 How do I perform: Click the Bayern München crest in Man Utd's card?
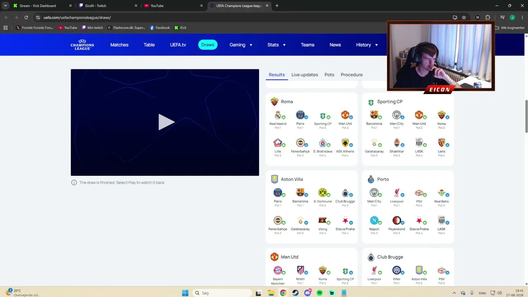[278, 270]
